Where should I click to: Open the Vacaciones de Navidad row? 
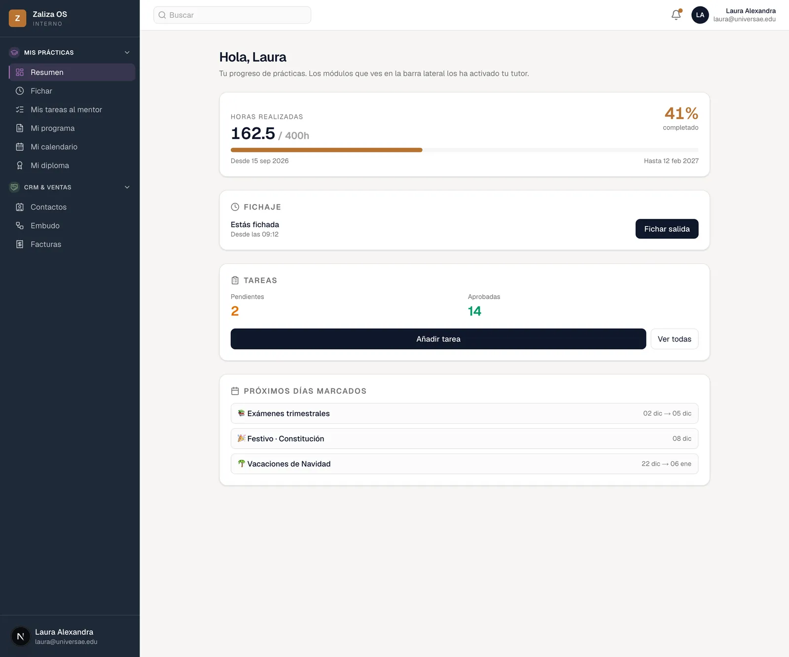point(465,464)
